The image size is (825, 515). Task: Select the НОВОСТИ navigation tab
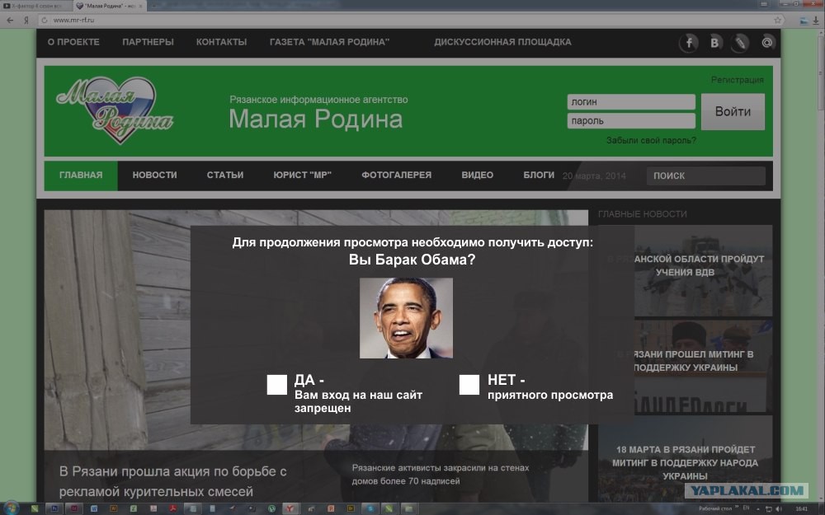(155, 176)
